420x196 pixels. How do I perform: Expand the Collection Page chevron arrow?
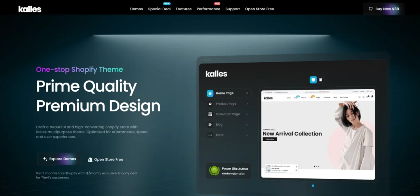click(x=247, y=114)
